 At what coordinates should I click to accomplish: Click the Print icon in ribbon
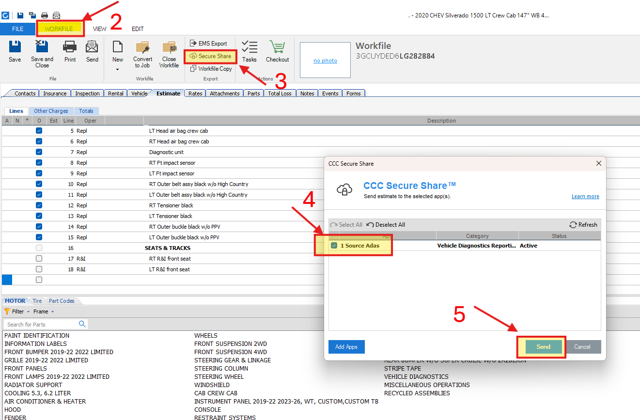70,47
